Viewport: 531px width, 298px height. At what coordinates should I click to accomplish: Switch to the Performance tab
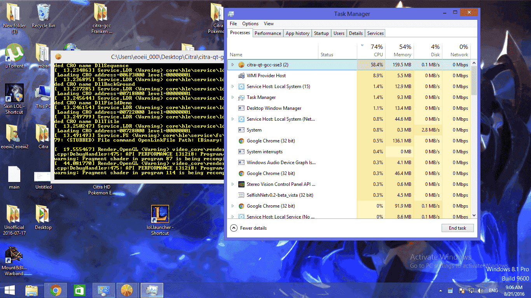[268, 33]
